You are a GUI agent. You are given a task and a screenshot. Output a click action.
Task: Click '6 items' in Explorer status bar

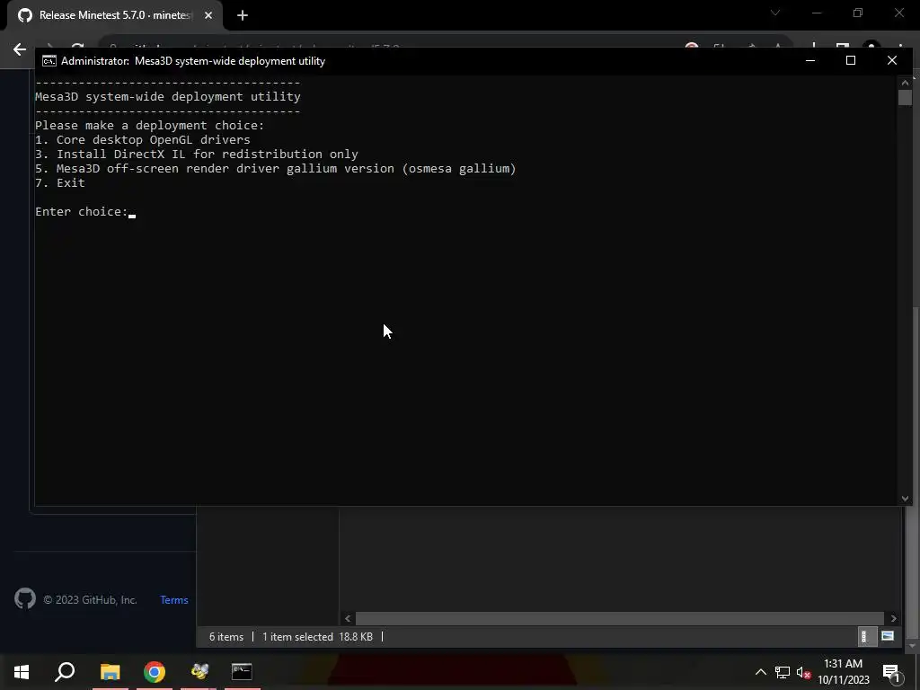coord(226,637)
